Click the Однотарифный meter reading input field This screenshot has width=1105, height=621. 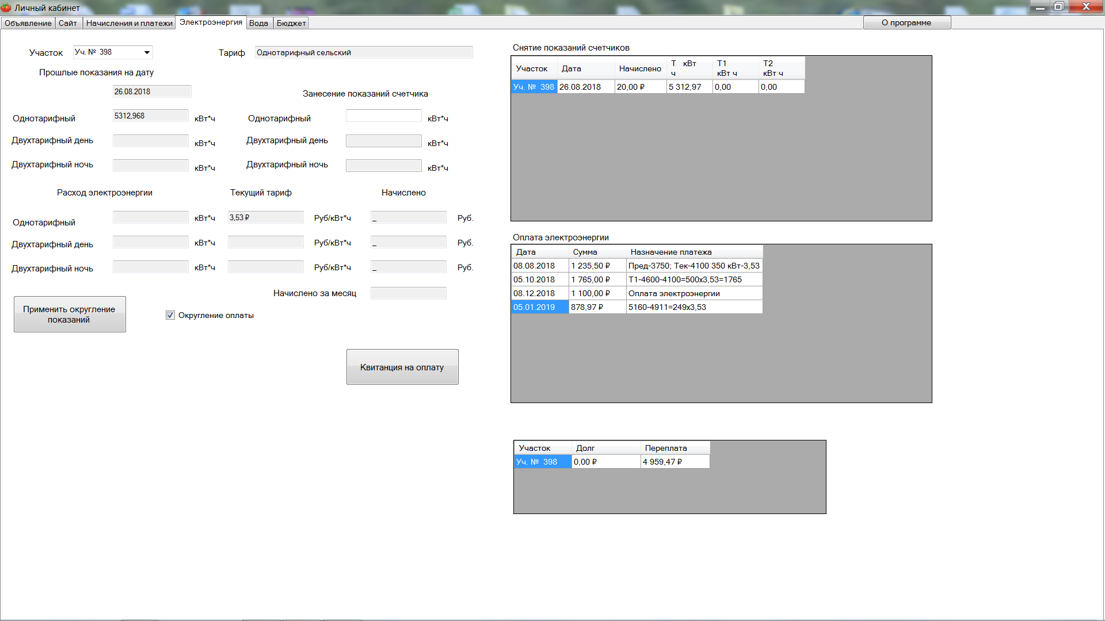click(383, 116)
